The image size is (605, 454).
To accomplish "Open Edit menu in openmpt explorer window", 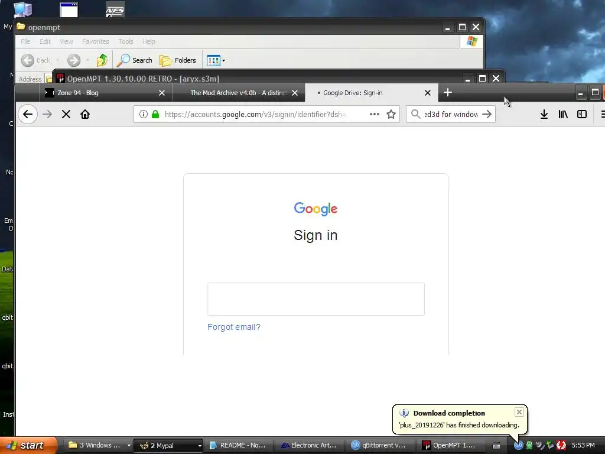I will point(45,41).
